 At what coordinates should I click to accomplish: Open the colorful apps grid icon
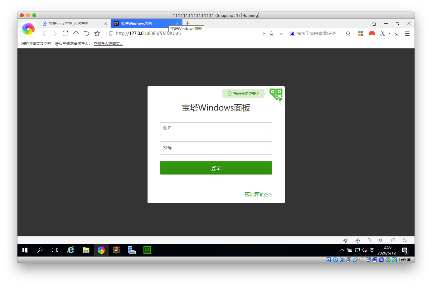point(361,33)
